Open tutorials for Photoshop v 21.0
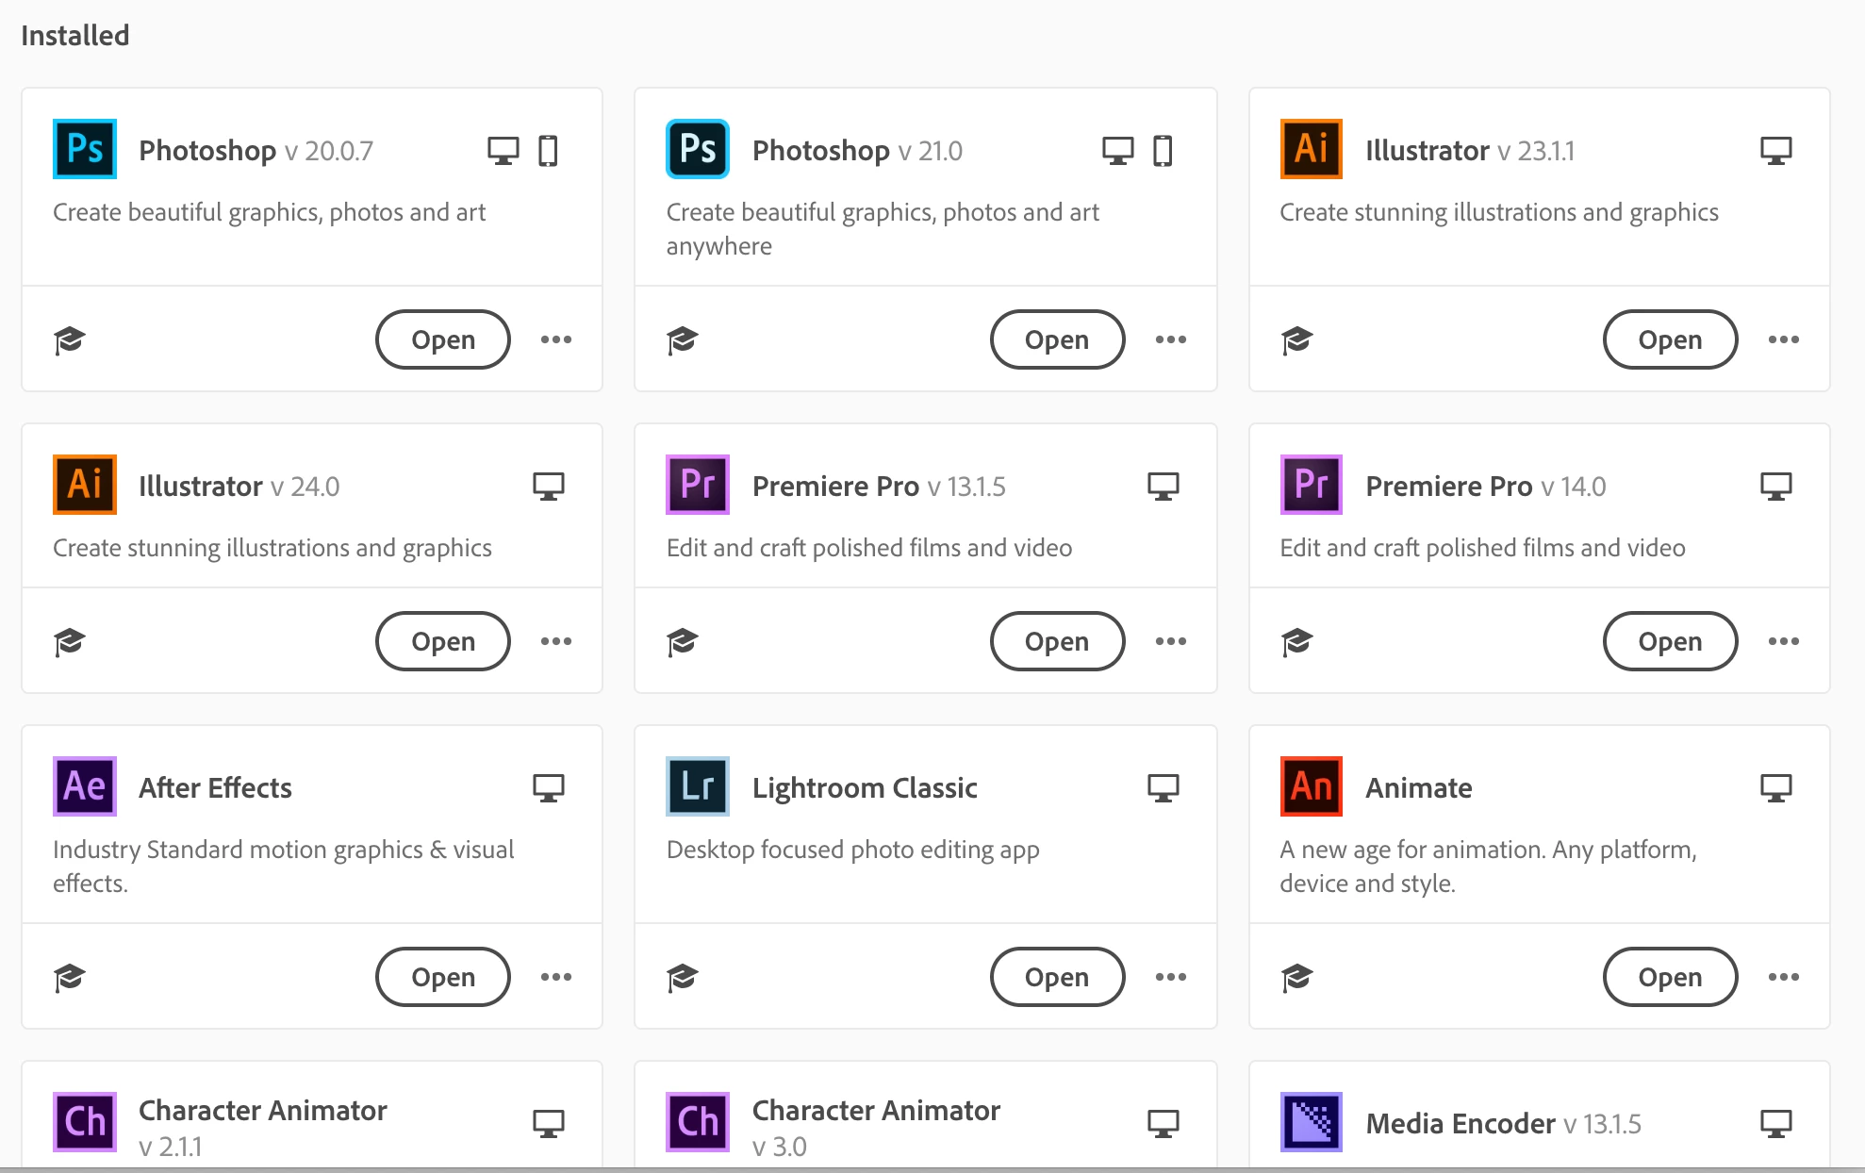This screenshot has height=1173, width=1865. click(x=682, y=339)
